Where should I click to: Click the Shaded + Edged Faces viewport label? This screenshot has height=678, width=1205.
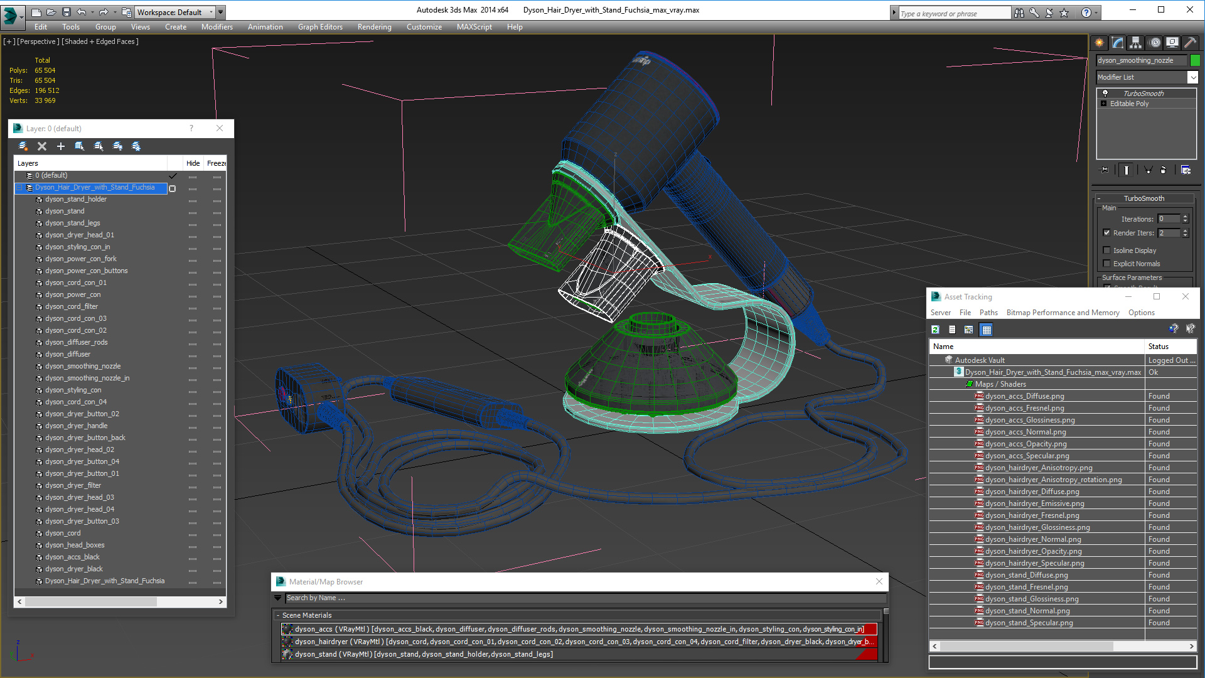point(100,41)
